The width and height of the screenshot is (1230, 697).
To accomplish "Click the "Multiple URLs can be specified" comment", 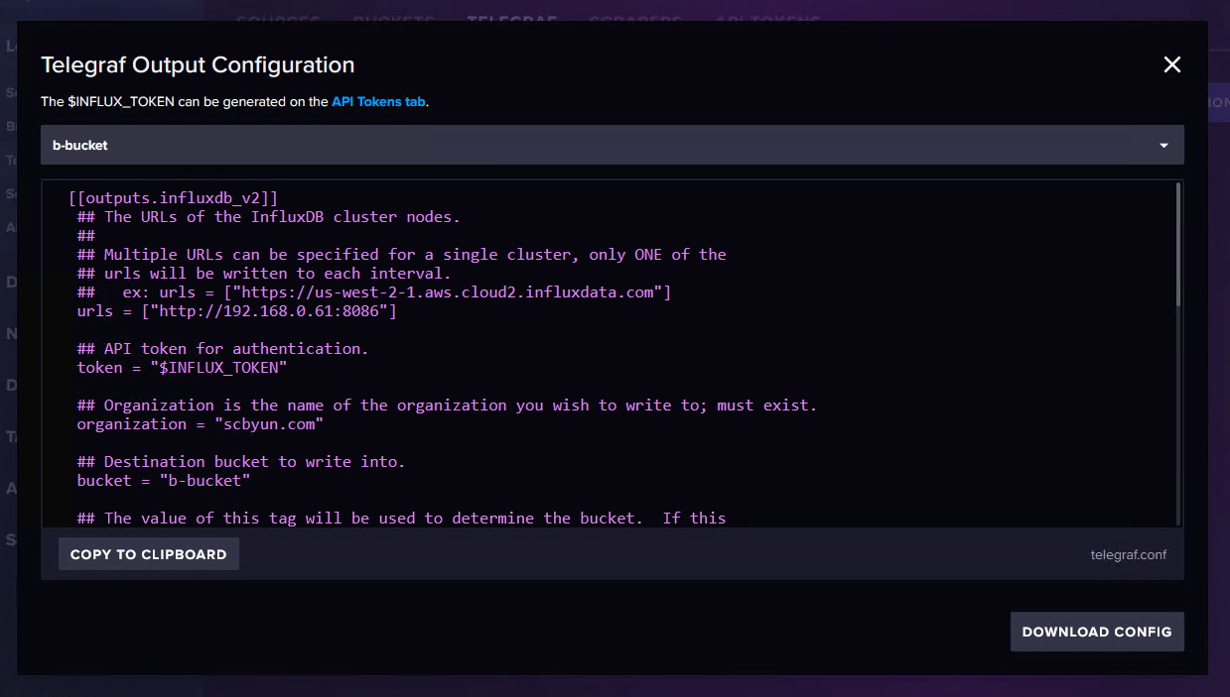I will 402,255.
